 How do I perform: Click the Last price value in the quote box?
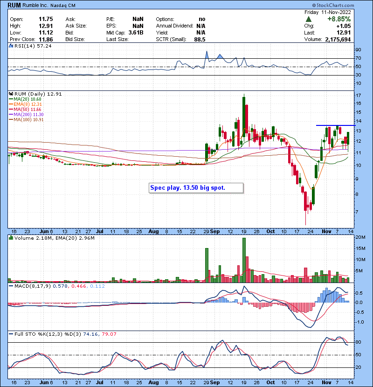(344, 33)
